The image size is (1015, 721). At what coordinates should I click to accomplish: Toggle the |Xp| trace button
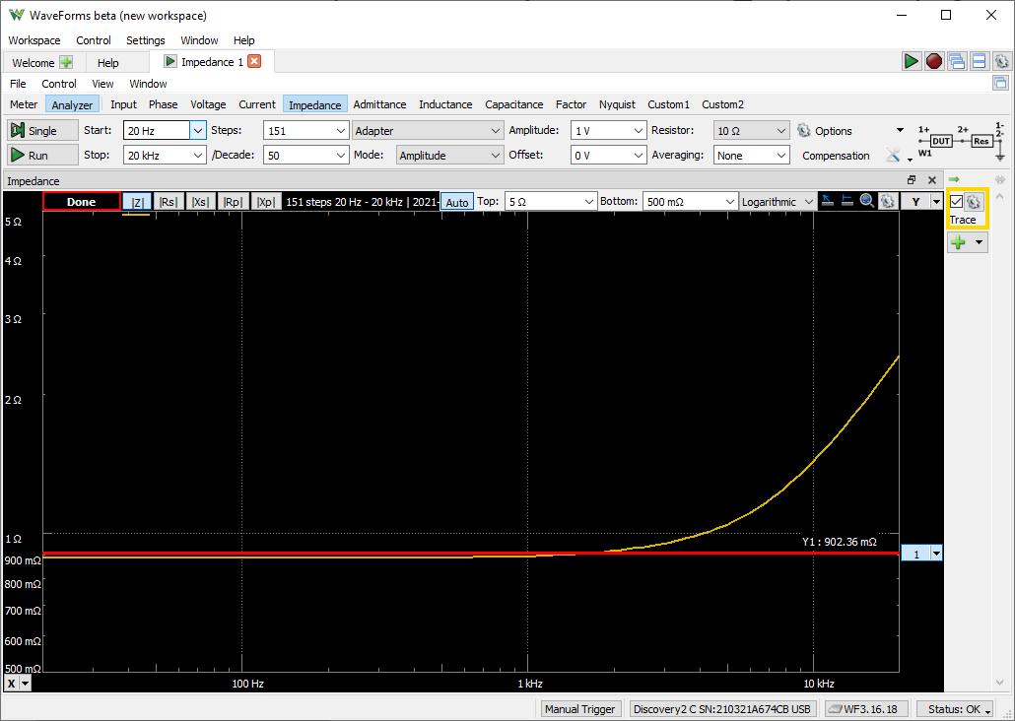click(x=265, y=202)
